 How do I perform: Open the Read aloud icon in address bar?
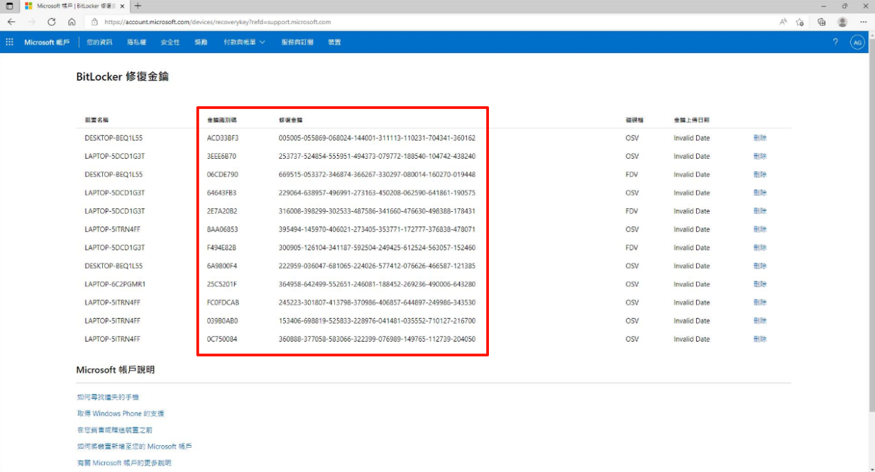pos(783,22)
